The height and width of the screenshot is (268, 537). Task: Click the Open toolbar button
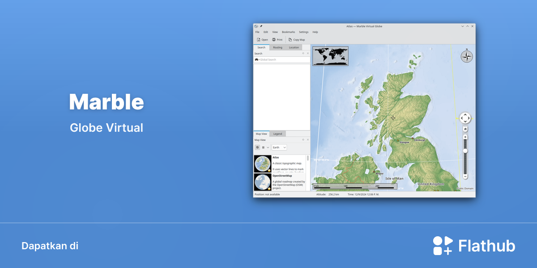pyautogui.click(x=262, y=40)
